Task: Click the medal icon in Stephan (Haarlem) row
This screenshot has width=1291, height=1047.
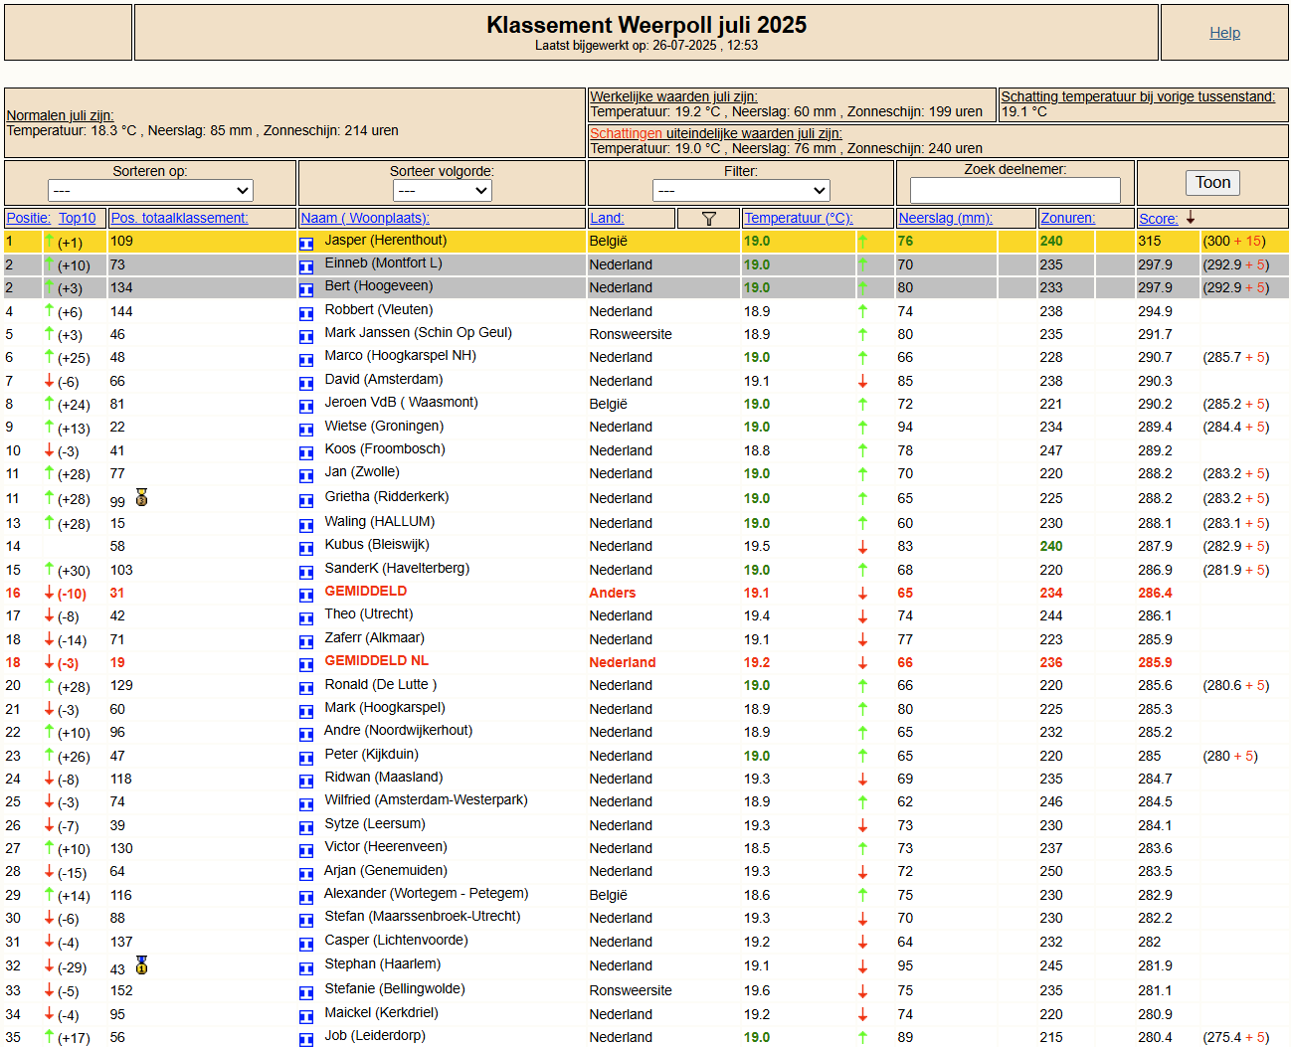Action: (141, 965)
